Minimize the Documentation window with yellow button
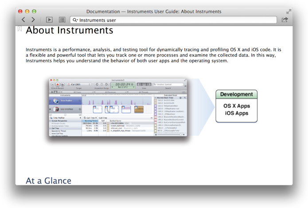 pyautogui.click(x=27, y=12)
